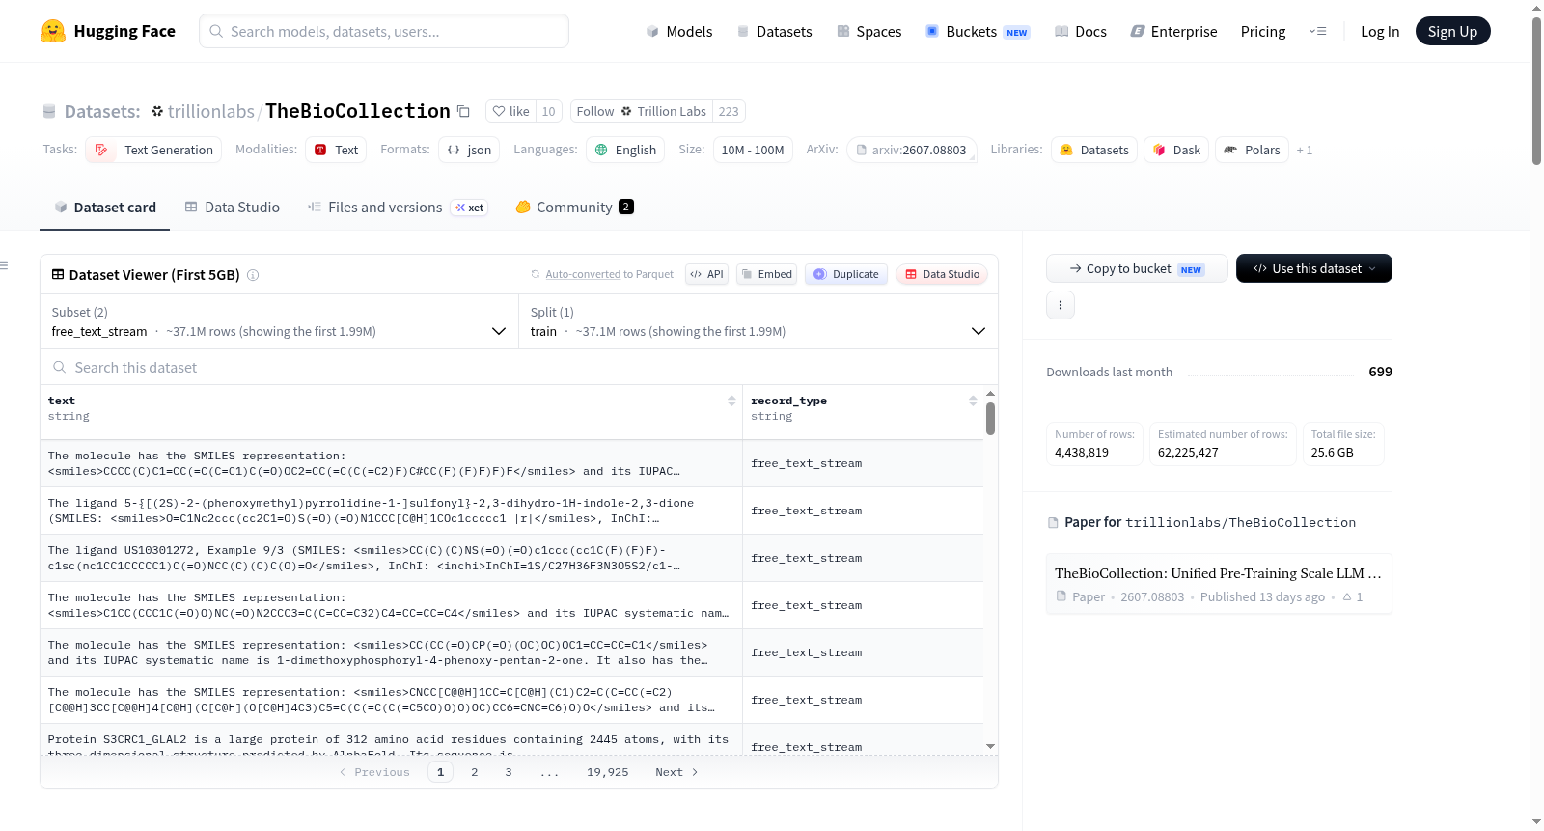The height and width of the screenshot is (831, 1544).
Task: Click the like heart button
Action: coord(510,111)
